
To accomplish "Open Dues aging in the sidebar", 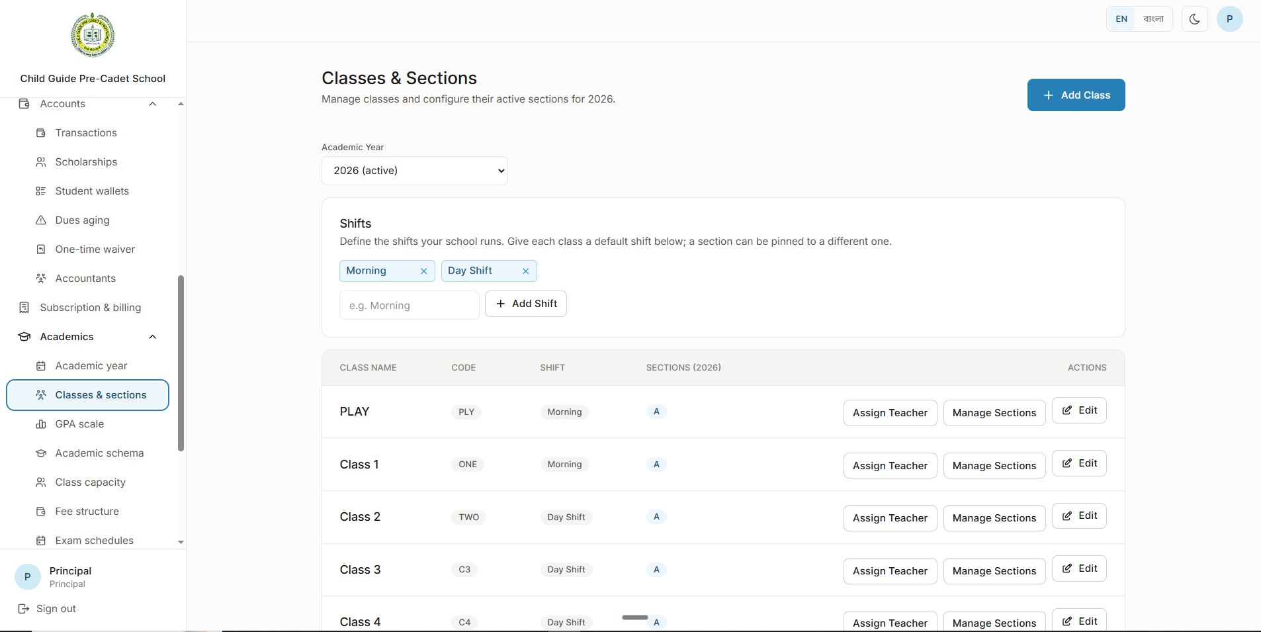I will [88, 220].
